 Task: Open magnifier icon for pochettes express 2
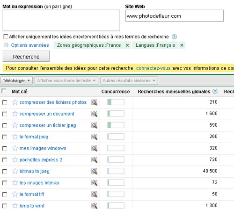(95, 160)
